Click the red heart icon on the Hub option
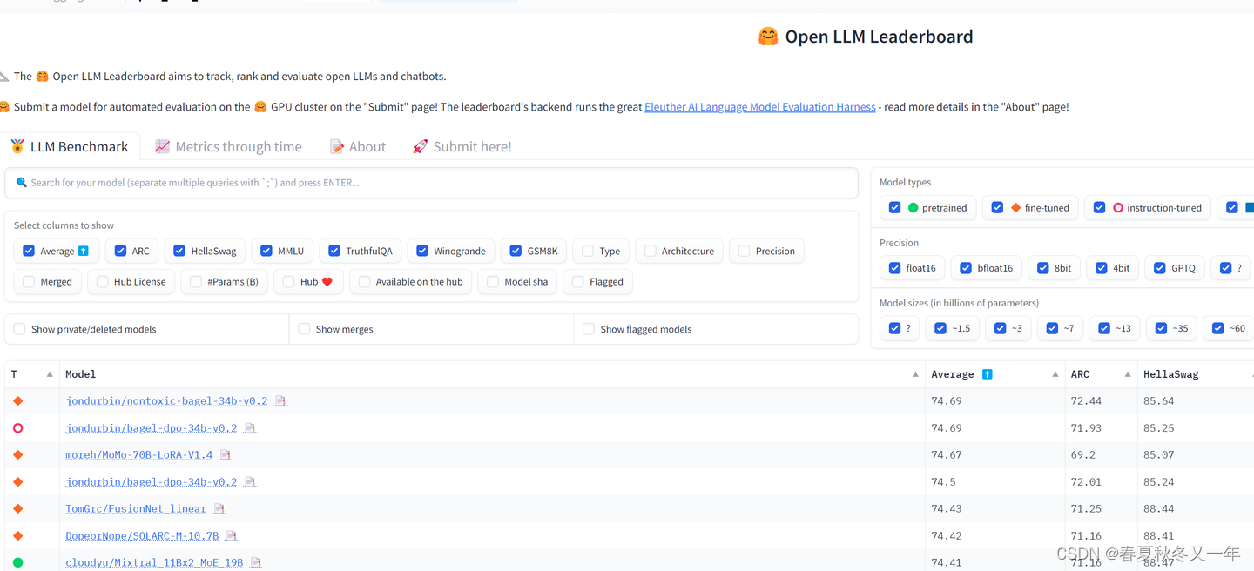This screenshot has width=1254, height=571. (x=327, y=282)
